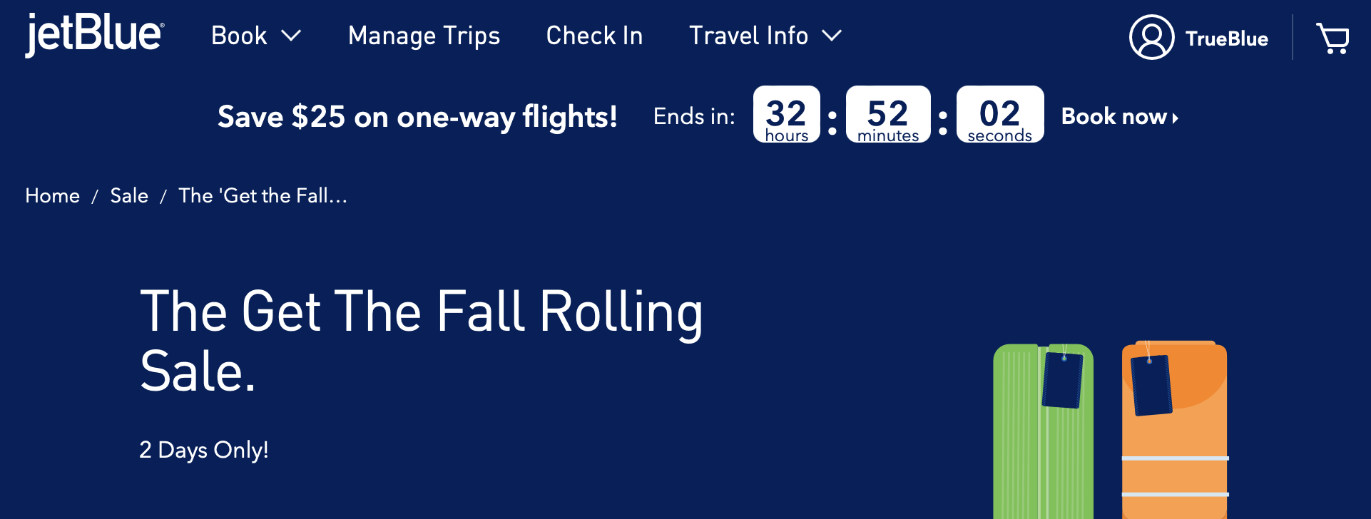Expand the Book menu chevron
This screenshot has height=519, width=1371.
(291, 36)
